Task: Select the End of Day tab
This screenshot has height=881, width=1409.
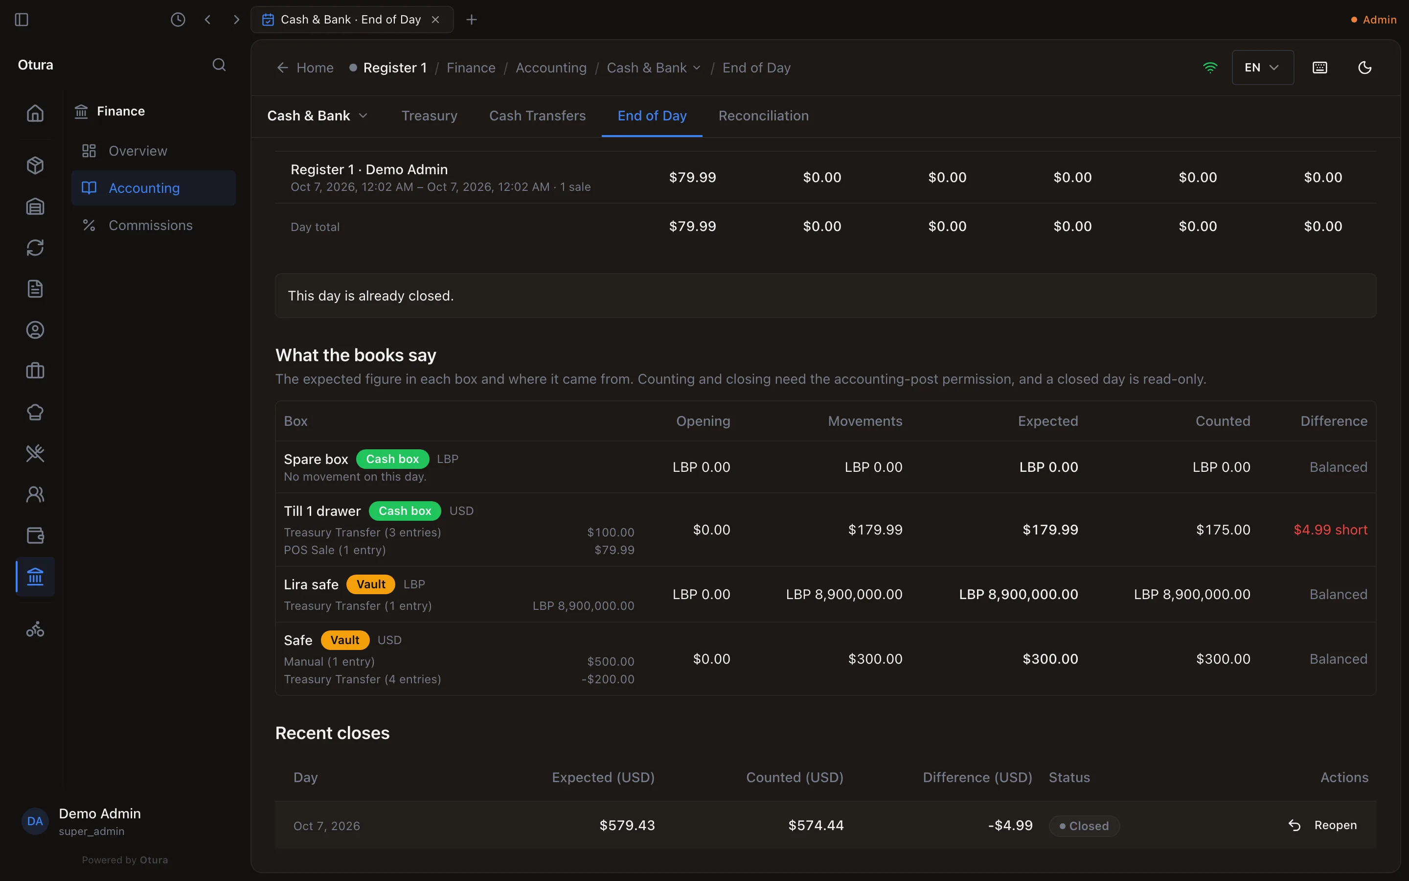Action: pyautogui.click(x=652, y=116)
